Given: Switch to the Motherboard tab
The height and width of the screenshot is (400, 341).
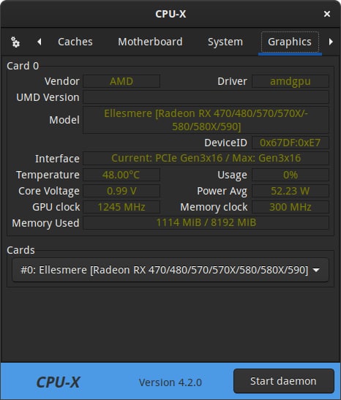Looking at the screenshot, I should tap(150, 42).
